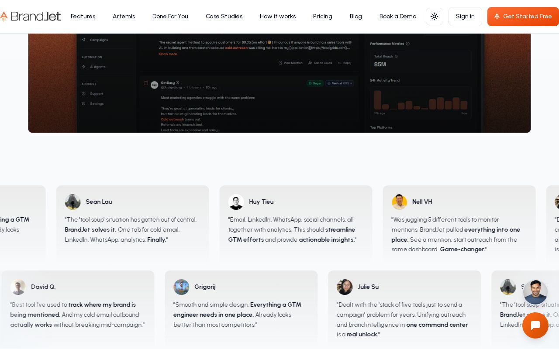Click "Game-changer." in Nell VH's quote

click(x=462, y=249)
